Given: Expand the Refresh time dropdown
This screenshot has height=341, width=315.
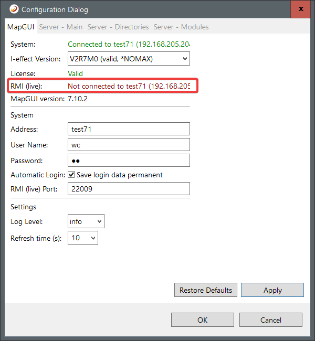Looking at the screenshot, I should click(83, 238).
